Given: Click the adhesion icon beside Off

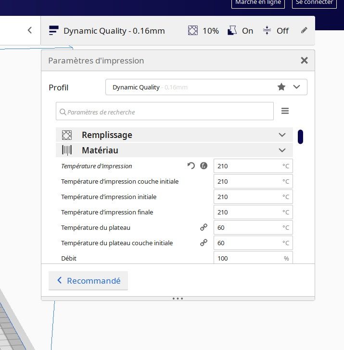Looking at the screenshot, I should tap(267, 30).
